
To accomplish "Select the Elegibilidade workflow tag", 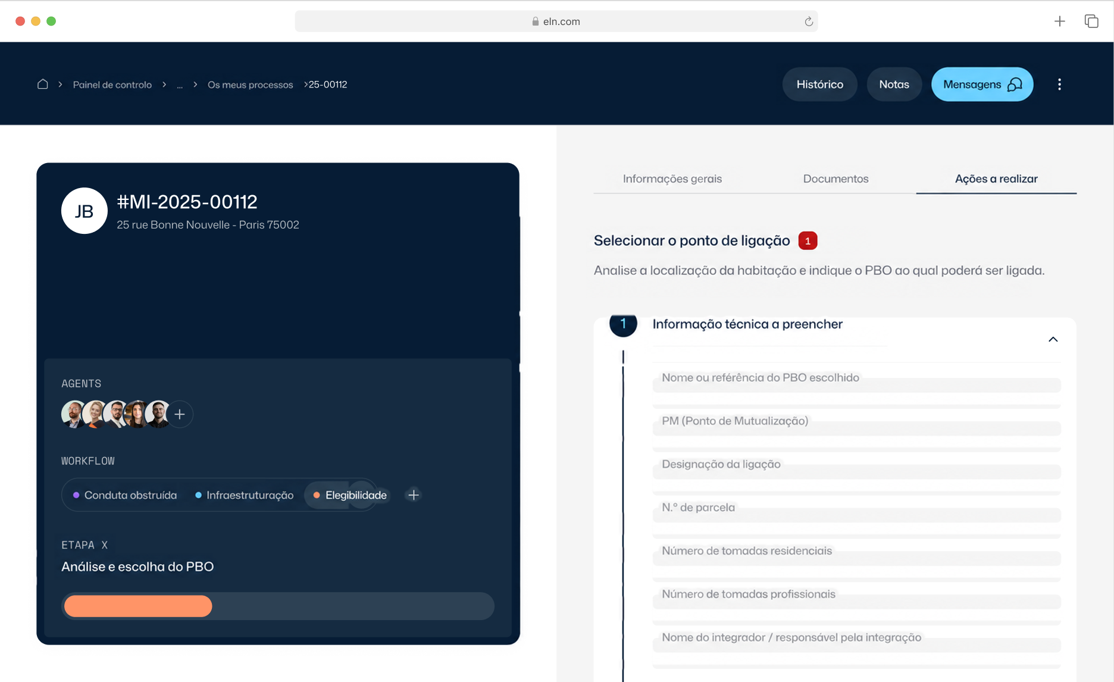I will click(350, 495).
